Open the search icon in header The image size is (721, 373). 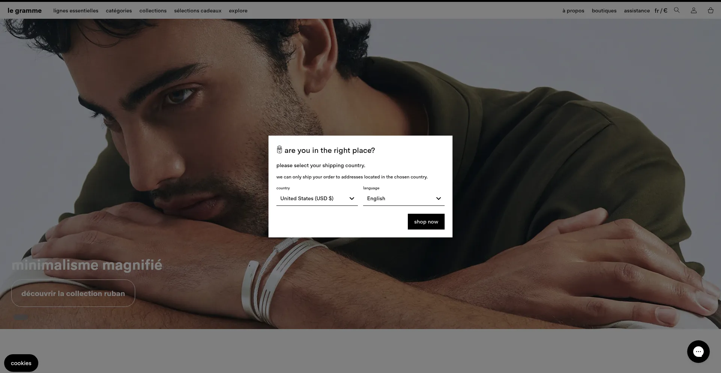tap(677, 10)
